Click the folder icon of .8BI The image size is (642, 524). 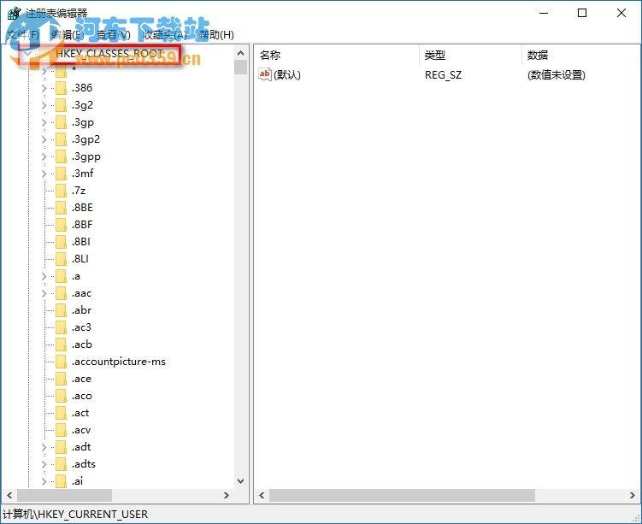[61, 242]
